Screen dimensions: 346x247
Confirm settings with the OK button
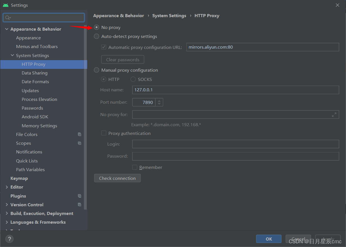(x=269, y=239)
